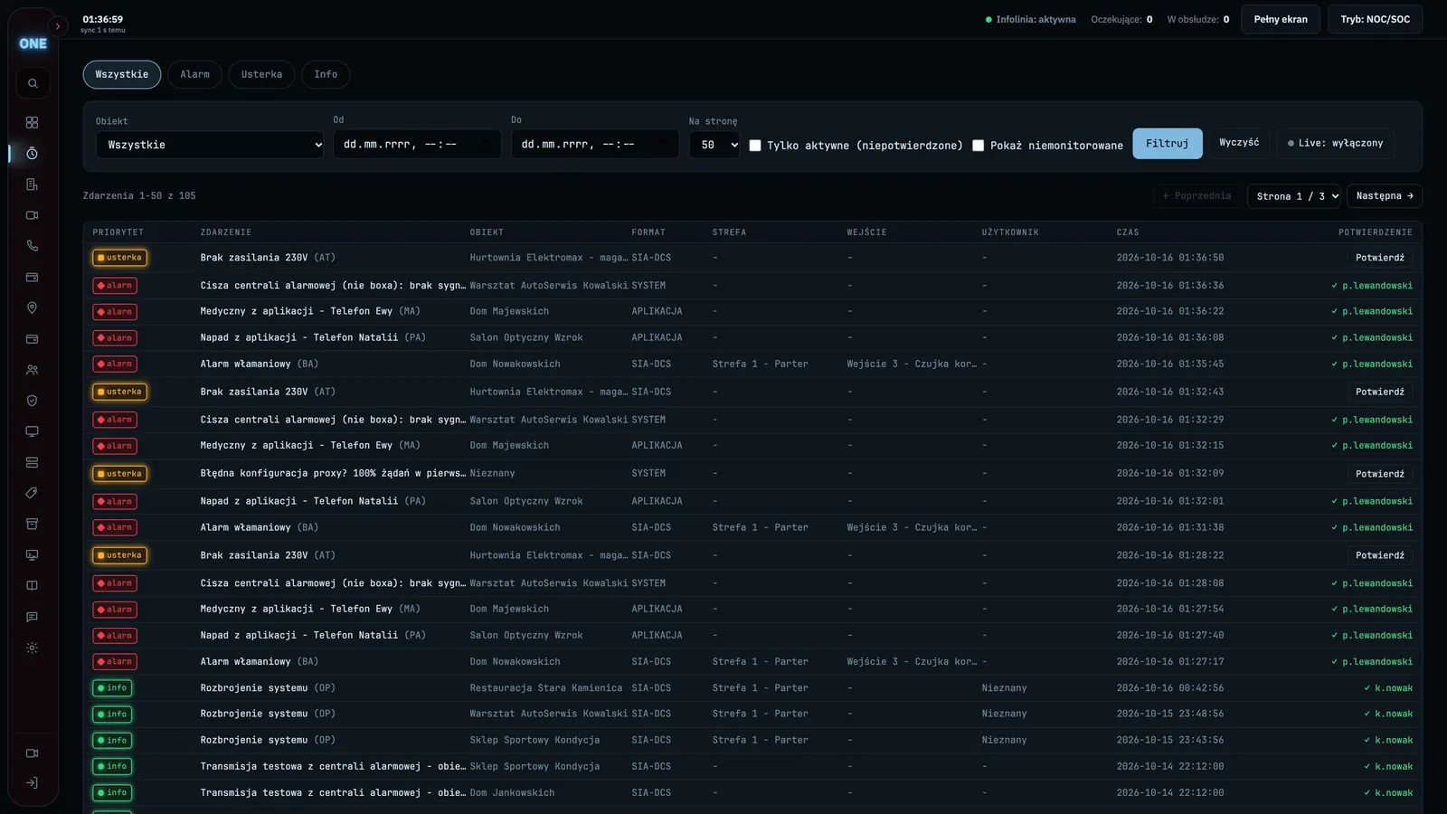The image size is (1447, 814).
Task: Click the Filtruj button
Action: click(1168, 144)
